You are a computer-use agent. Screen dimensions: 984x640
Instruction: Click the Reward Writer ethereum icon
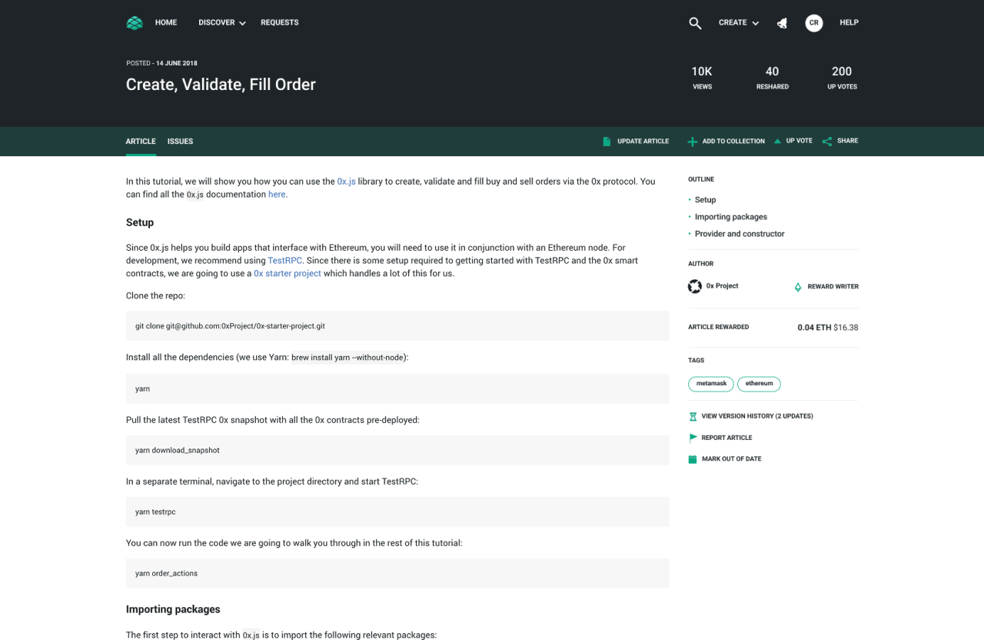pos(797,287)
